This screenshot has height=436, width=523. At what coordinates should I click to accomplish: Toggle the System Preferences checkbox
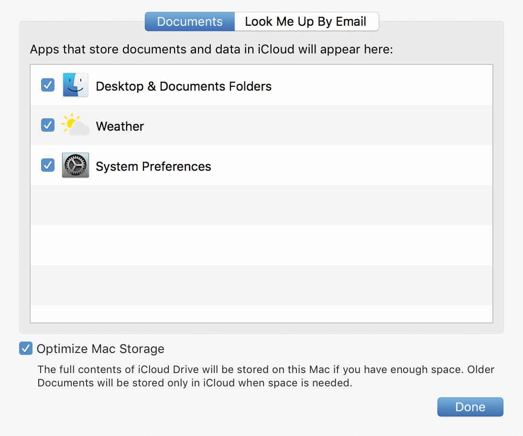48,165
